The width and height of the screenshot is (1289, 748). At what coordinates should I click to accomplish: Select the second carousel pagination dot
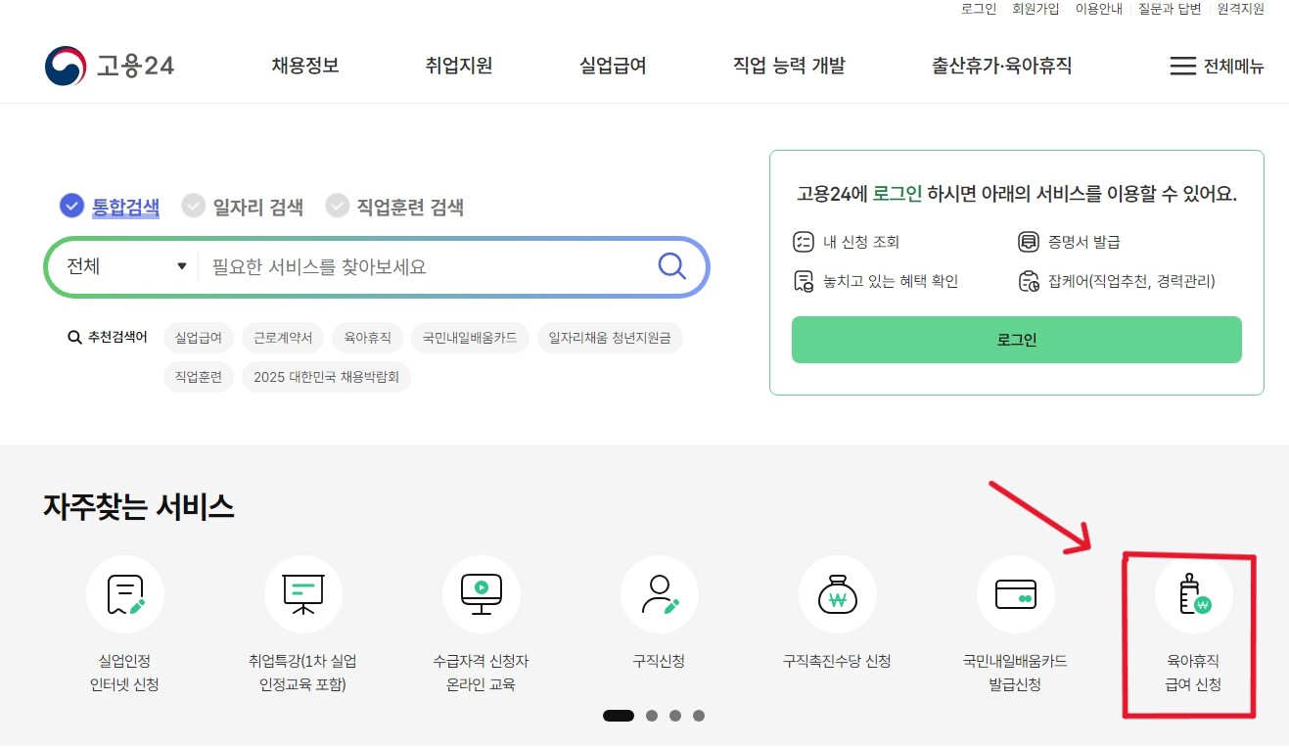pyautogui.click(x=651, y=716)
